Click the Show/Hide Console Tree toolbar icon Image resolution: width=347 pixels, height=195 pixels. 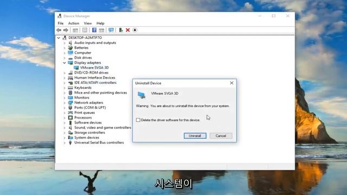point(75,30)
